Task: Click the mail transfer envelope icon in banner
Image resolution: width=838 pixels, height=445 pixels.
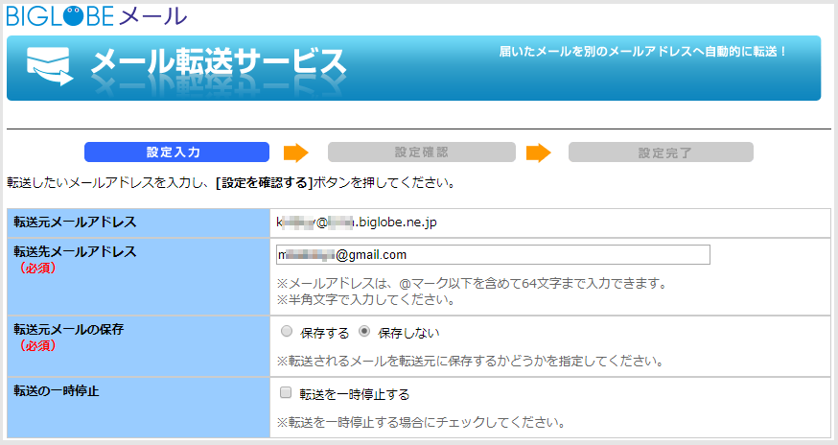Action: (50, 66)
